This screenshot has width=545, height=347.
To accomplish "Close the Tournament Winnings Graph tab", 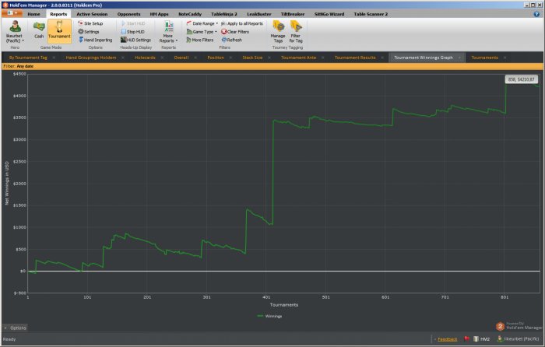I will point(459,58).
